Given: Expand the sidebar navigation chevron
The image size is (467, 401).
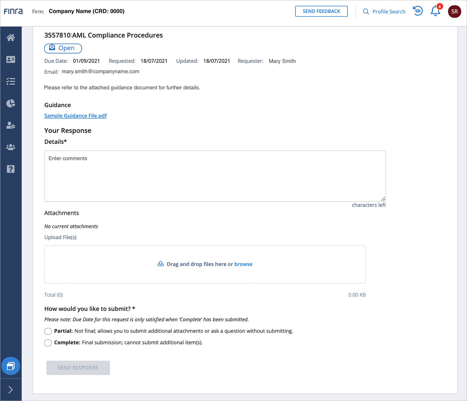Looking at the screenshot, I should point(11,390).
